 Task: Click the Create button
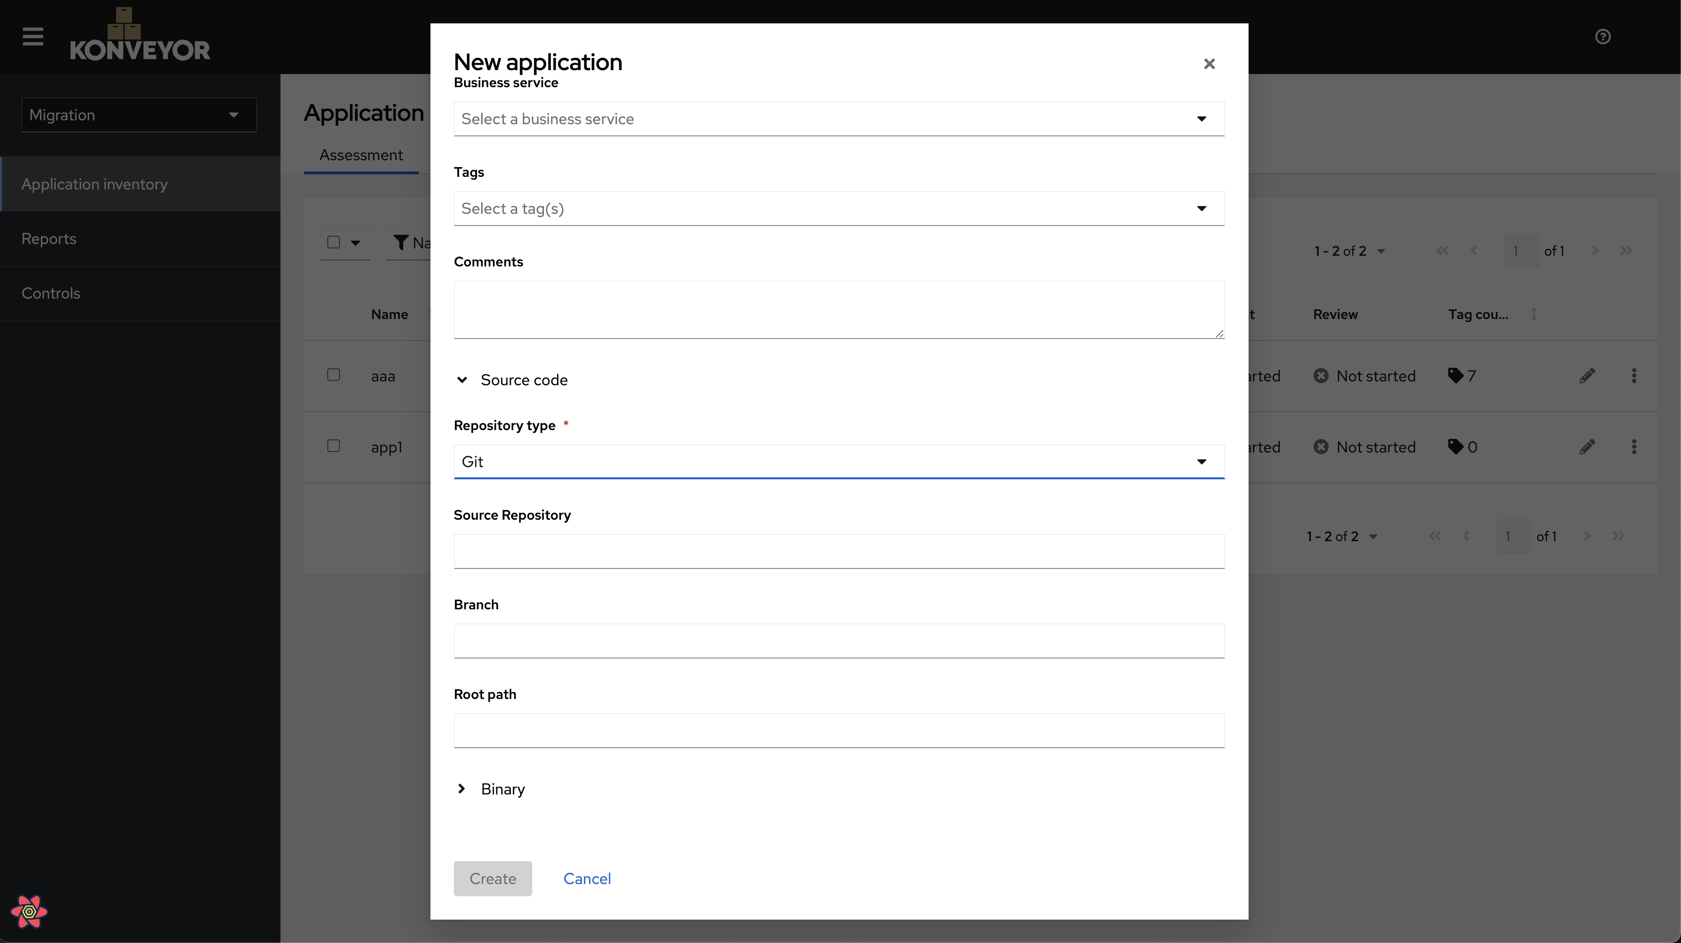pos(492,878)
